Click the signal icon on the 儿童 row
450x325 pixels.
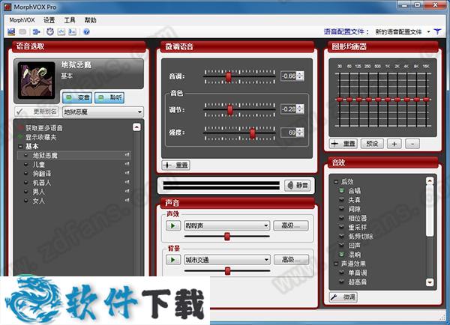click(x=127, y=164)
